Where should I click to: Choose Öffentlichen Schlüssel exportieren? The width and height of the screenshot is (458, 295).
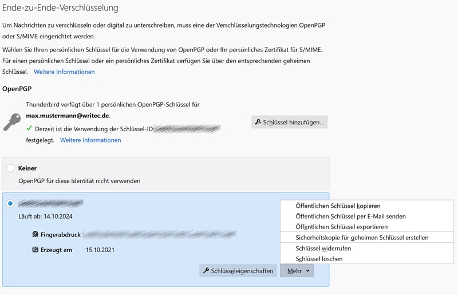341,227
